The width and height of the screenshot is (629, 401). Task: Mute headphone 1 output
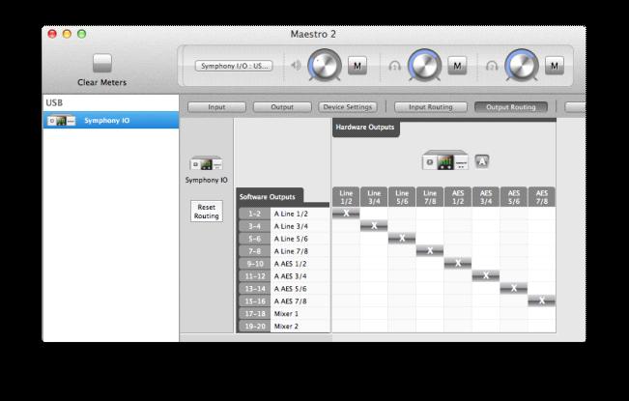click(x=457, y=66)
